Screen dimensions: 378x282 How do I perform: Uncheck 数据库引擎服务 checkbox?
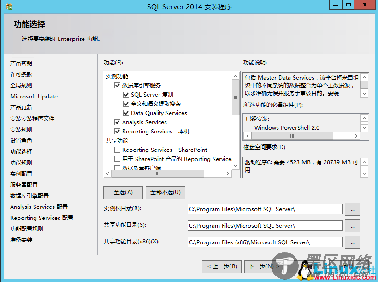[117, 86]
